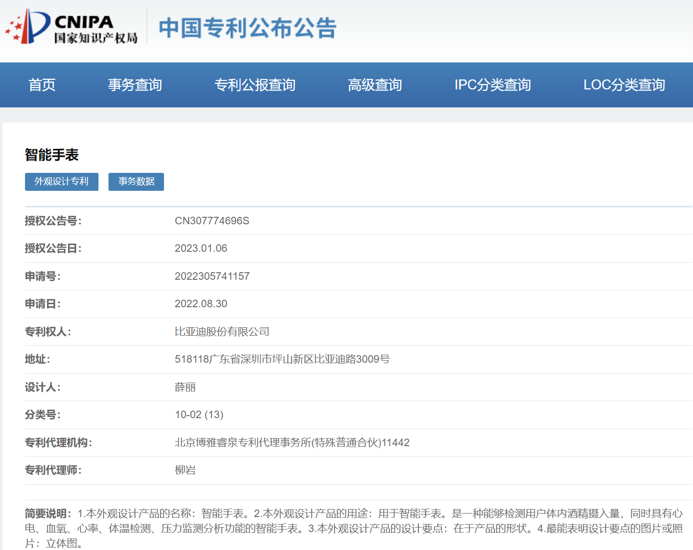This screenshot has height=550, width=693.
Task: Open the 首页 menu item
Action: tap(42, 85)
